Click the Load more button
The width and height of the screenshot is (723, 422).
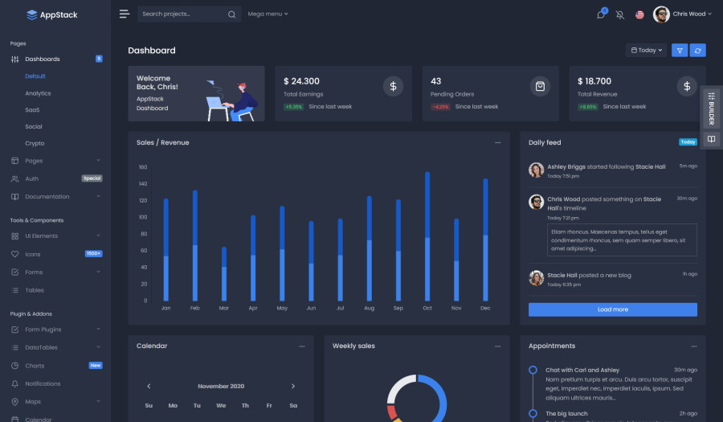(612, 309)
